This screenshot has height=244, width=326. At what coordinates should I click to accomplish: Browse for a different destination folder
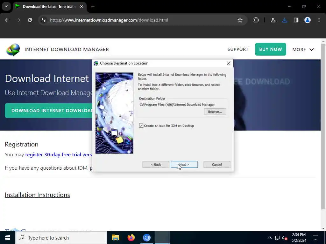[x=215, y=112]
